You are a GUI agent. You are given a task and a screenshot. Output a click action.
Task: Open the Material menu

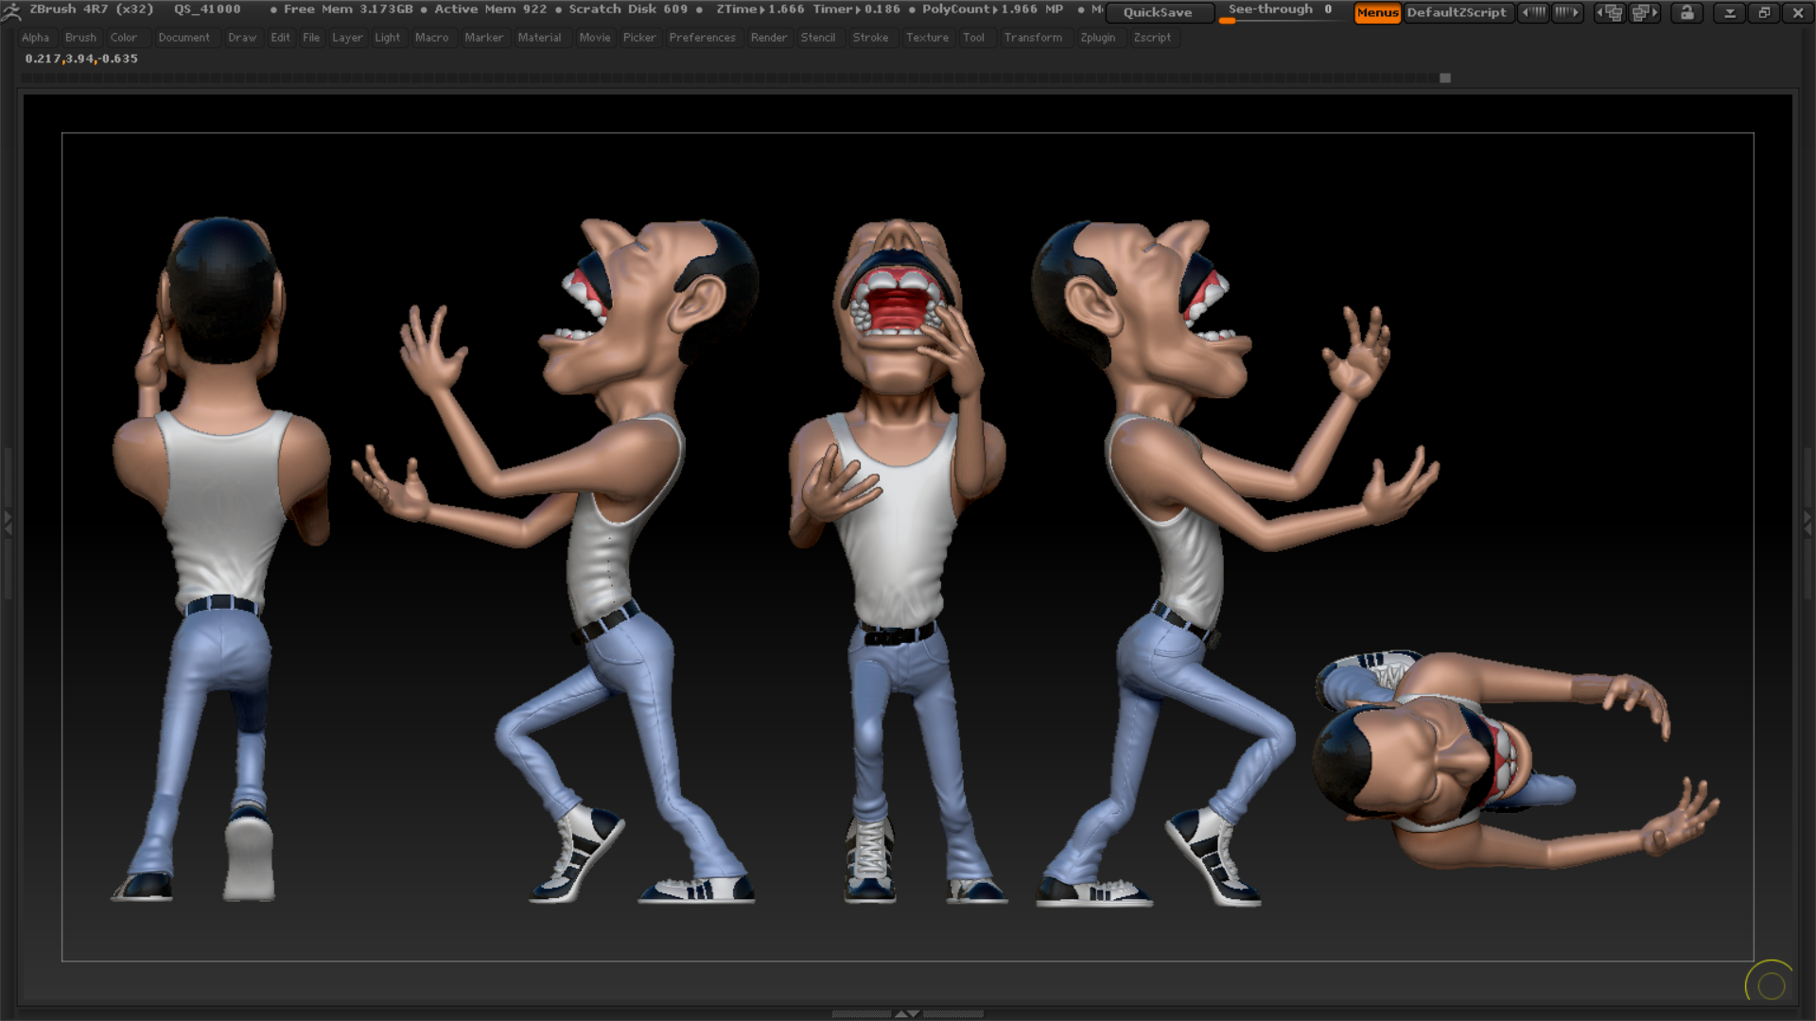539,38
